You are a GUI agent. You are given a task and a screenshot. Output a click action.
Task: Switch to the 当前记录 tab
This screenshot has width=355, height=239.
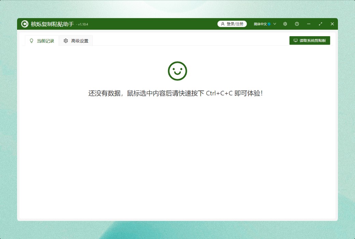42,41
